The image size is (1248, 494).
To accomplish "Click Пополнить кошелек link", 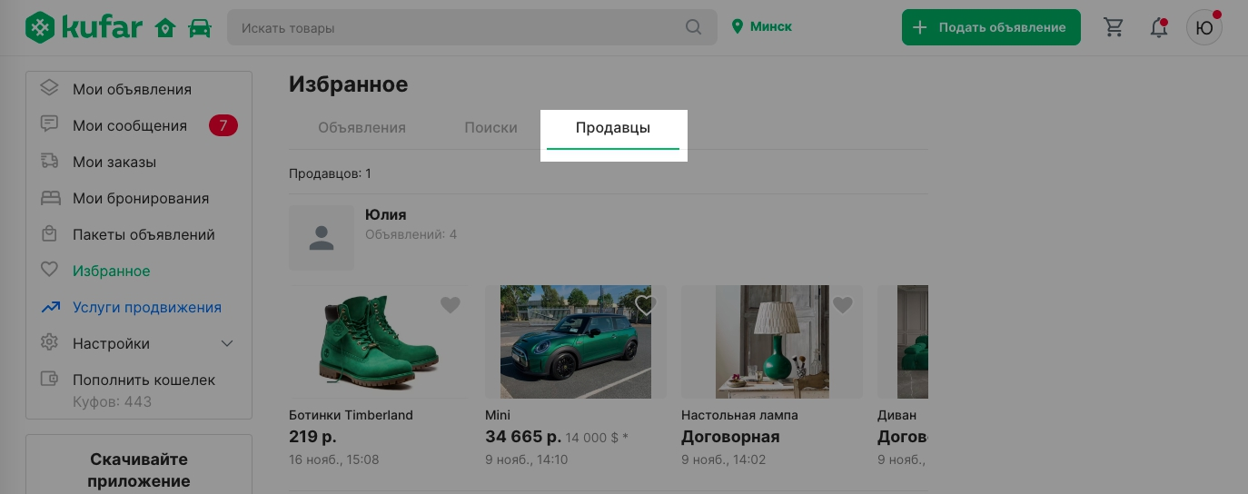I will pyautogui.click(x=144, y=380).
